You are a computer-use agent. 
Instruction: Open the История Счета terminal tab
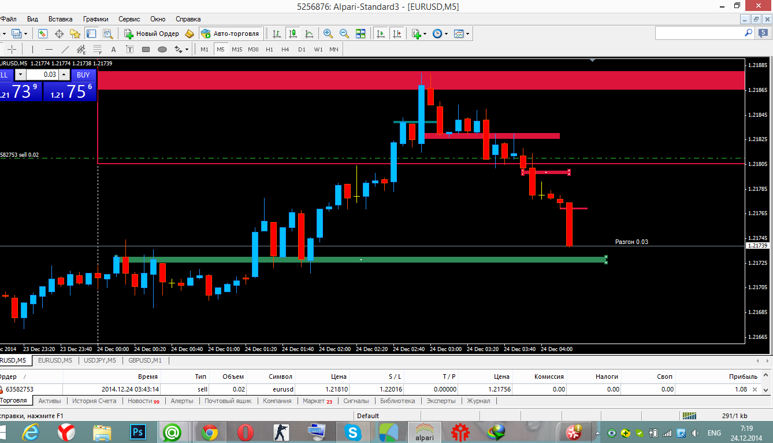[94, 401]
